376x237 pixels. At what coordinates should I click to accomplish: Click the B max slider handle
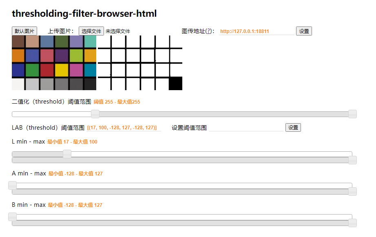(352, 223)
